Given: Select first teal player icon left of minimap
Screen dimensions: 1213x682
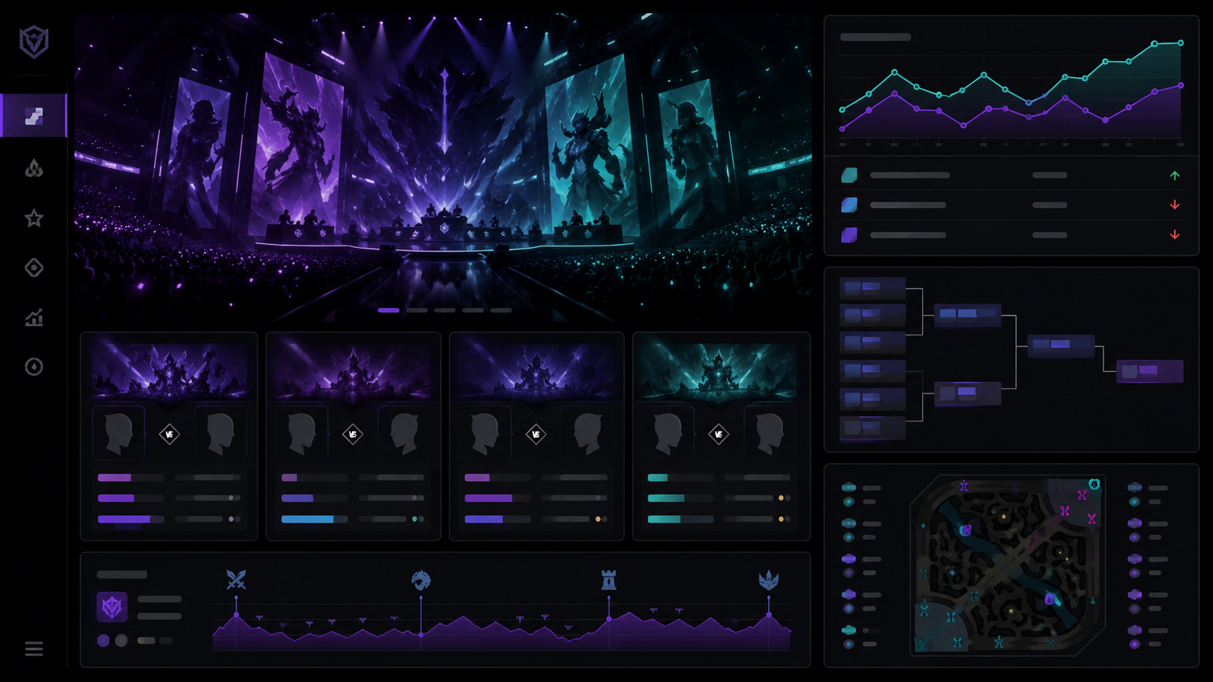Looking at the screenshot, I should point(849,487).
